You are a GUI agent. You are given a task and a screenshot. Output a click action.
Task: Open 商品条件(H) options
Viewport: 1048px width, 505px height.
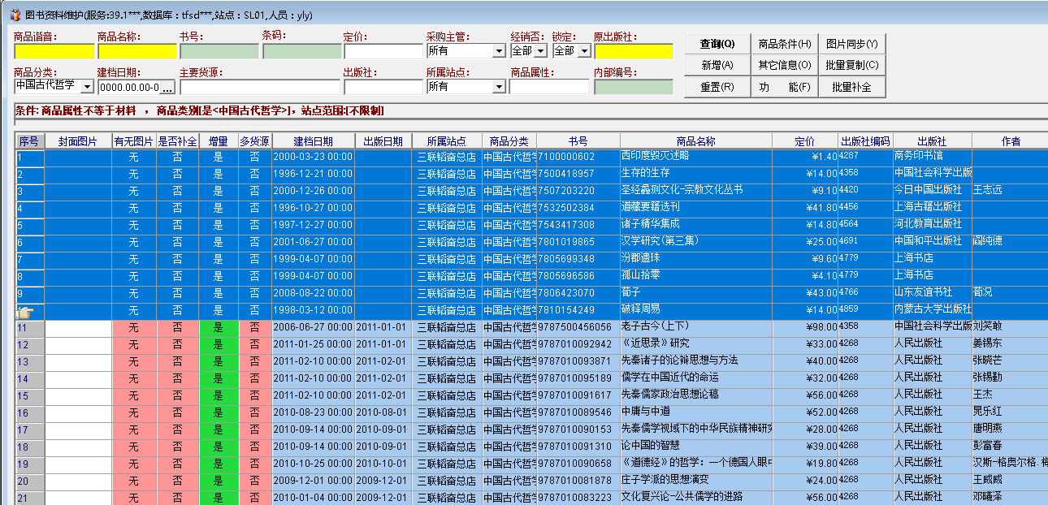(784, 44)
